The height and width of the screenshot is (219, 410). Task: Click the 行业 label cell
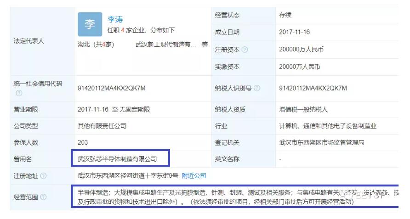pyautogui.click(x=243, y=126)
